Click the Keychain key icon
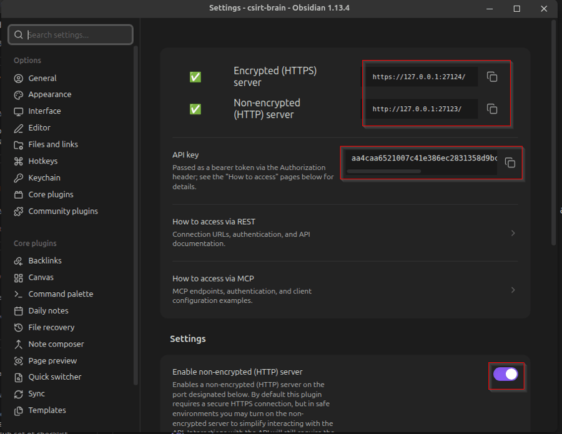 [x=19, y=178]
